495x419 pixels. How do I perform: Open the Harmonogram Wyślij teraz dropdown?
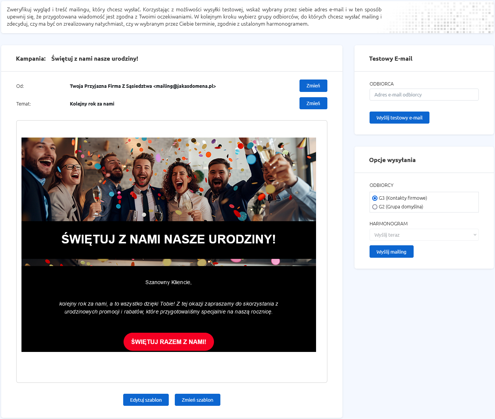pos(424,235)
